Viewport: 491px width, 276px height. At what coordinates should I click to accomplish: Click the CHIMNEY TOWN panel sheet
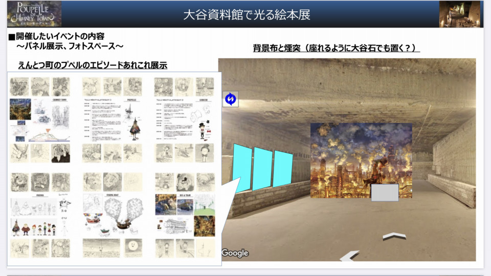[40, 120]
